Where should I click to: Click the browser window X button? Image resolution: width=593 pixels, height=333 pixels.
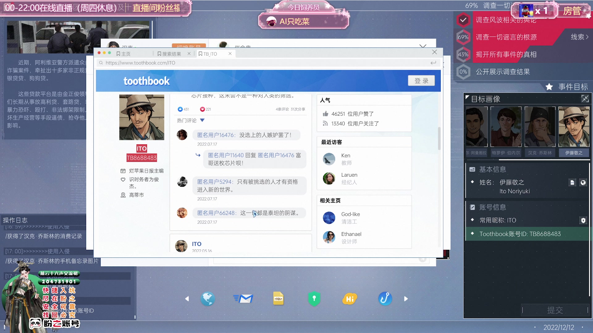click(435, 52)
